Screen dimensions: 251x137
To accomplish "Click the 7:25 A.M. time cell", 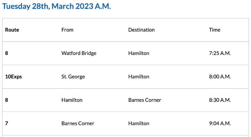I will [220, 53].
